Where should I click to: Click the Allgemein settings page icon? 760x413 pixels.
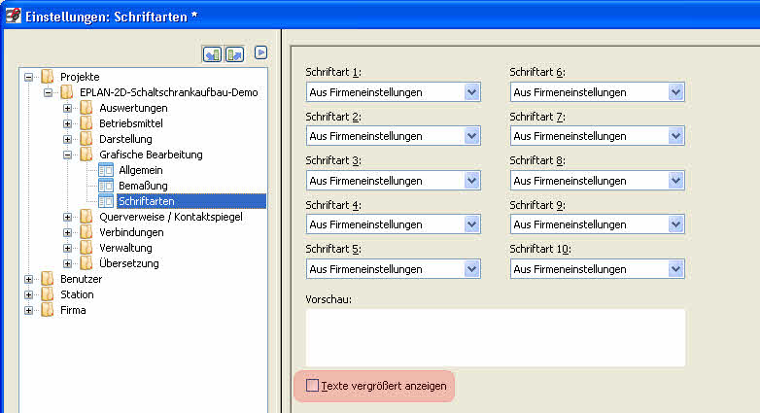point(106,170)
